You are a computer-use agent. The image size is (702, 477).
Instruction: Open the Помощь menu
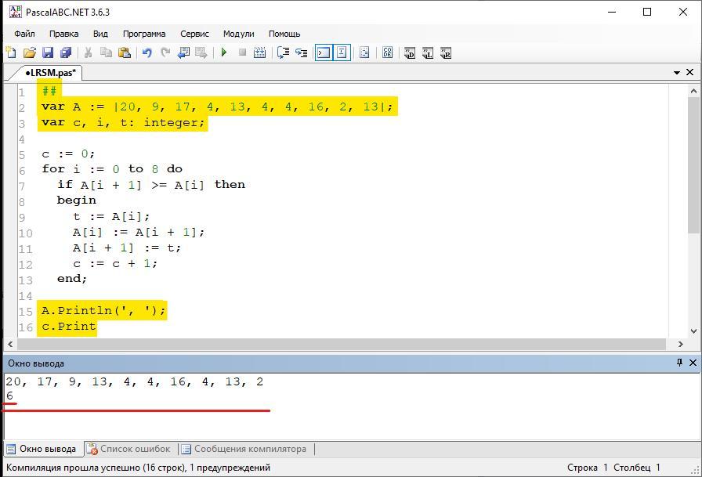pyautogui.click(x=284, y=34)
